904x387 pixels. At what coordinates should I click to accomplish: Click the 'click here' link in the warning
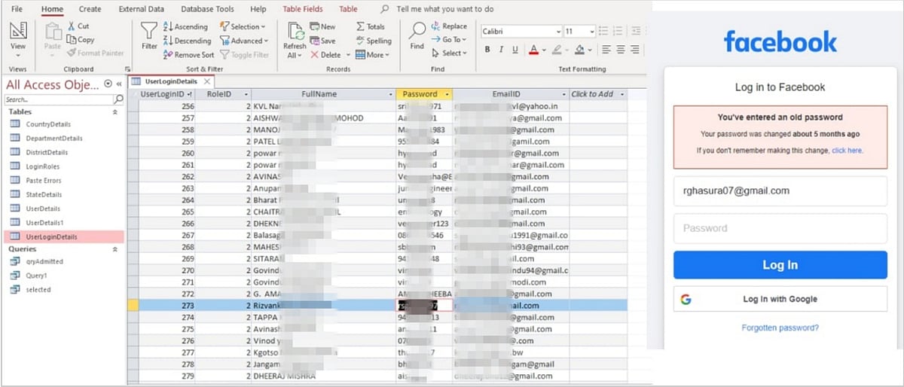click(847, 151)
